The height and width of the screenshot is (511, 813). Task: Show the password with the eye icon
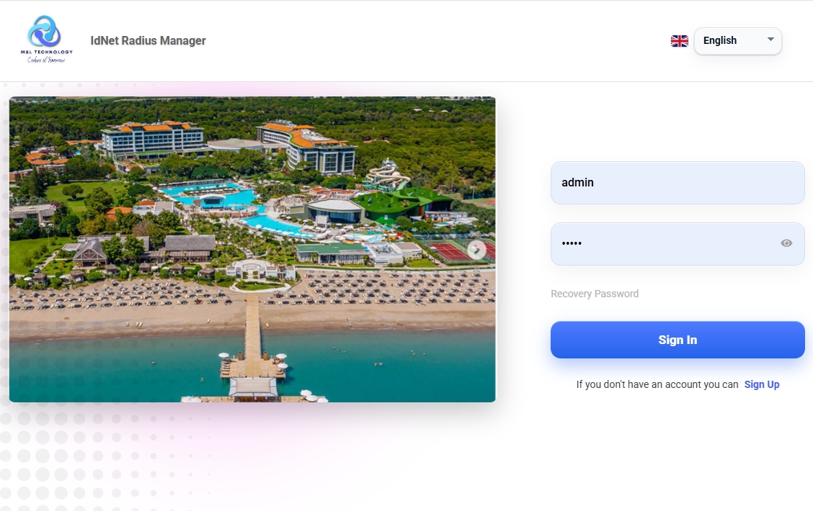pyautogui.click(x=786, y=243)
